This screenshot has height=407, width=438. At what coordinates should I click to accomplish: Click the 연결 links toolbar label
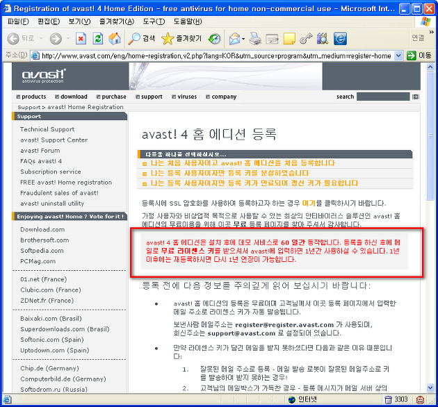tap(418, 38)
